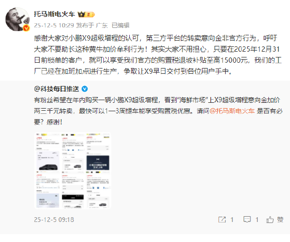Screen dimensions: 290x242
Task: Click the 赞 like label
Action: (x=280, y=219)
